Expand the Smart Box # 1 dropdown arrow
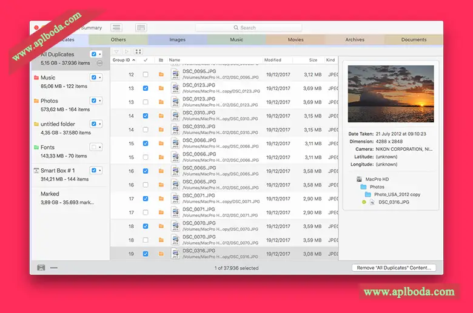Viewport: 473px width, 313px height. (99, 171)
